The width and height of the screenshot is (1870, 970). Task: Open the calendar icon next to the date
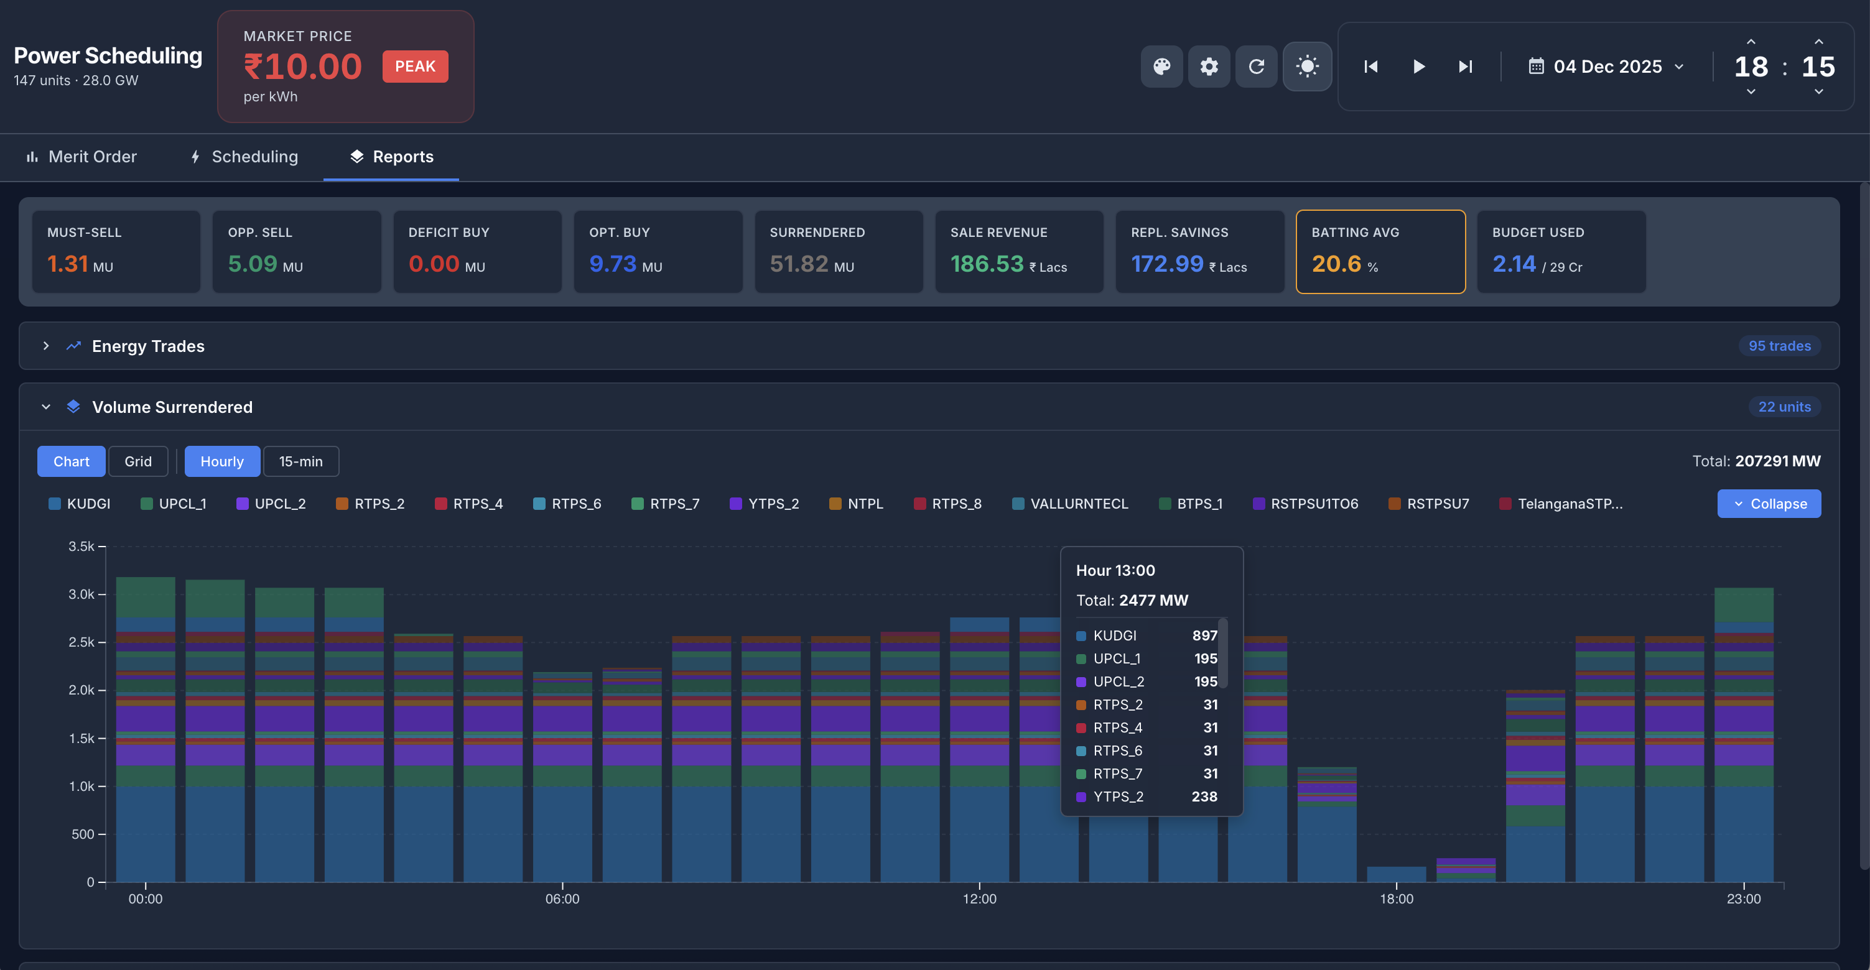click(x=1537, y=66)
